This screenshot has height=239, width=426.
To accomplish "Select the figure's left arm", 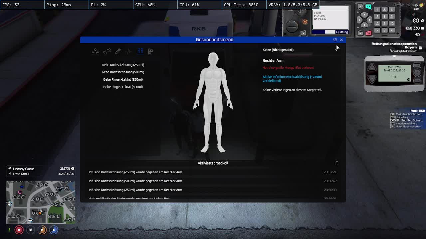I will (x=227, y=90).
